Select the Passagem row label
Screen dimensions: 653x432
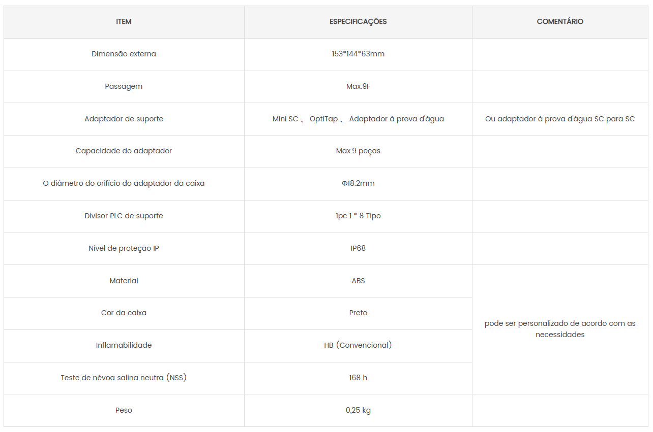[124, 86]
